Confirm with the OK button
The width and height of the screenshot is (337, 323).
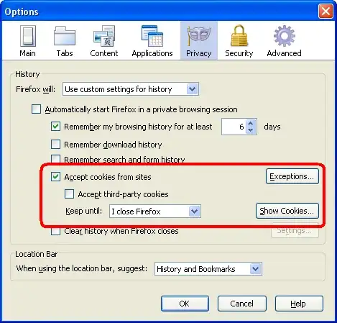click(x=185, y=304)
